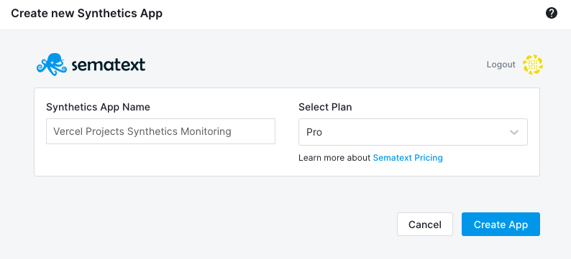Select the Pro value in plan field
The width and height of the screenshot is (571, 259).
click(x=314, y=132)
